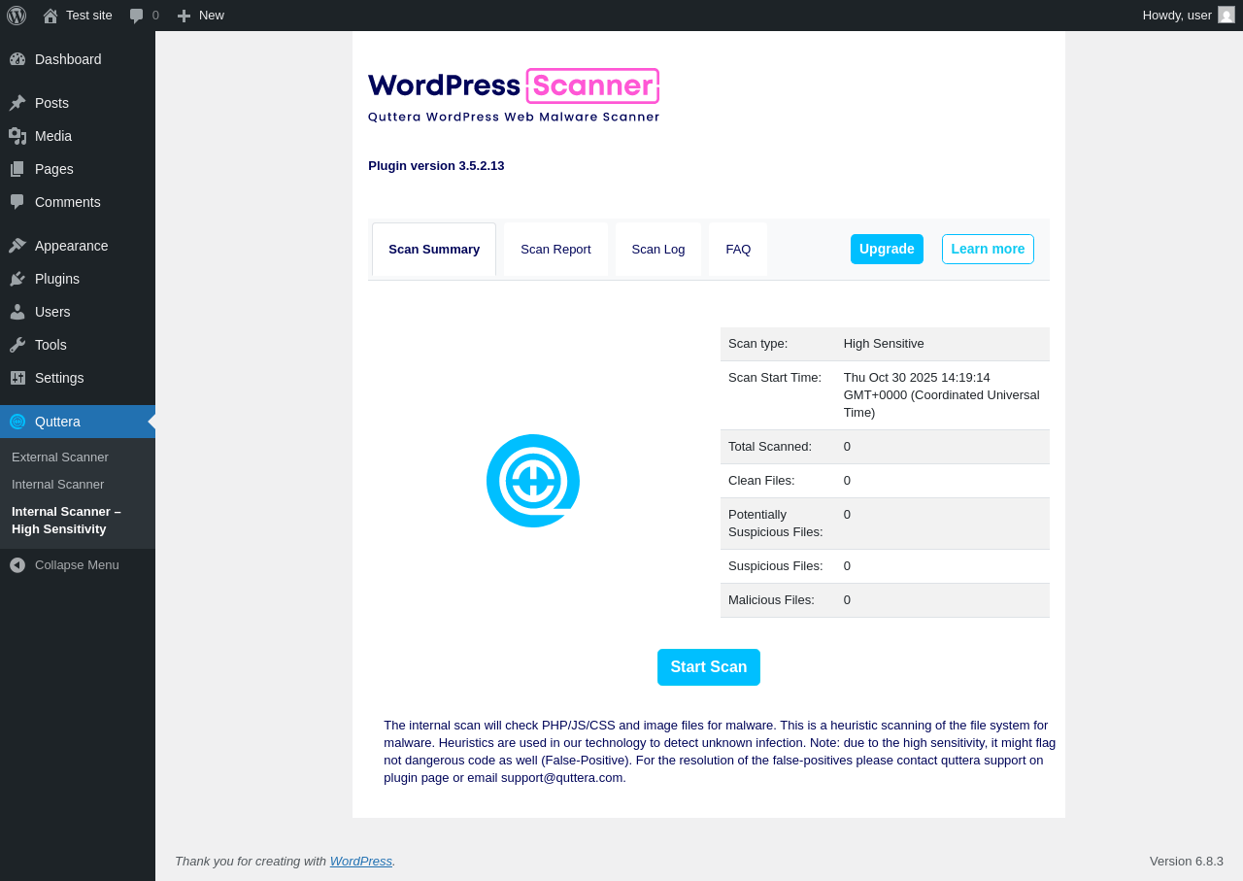Switch to the Scan Report tab
The width and height of the screenshot is (1243, 881).
pos(555,250)
